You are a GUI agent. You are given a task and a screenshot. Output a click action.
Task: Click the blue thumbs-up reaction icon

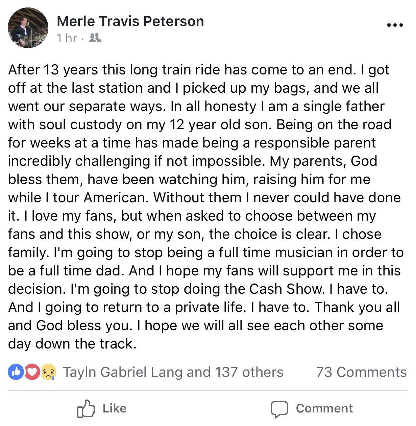(x=16, y=372)
